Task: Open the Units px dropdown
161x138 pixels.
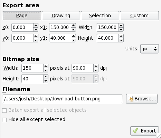Action: 150,49
